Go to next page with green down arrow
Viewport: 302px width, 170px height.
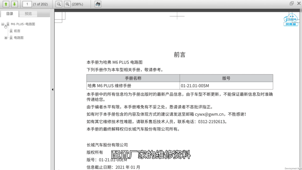pyautogui.click(x=14, y=4)
